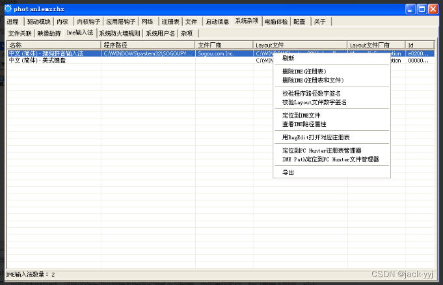
Task: Open the 文件 tab
Action: [191, 21]
